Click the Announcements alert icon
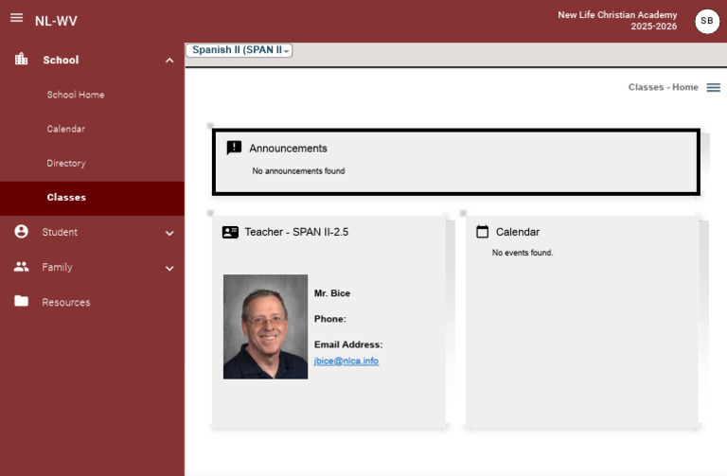The image size is (727, 476). click(x=234, y=148)
